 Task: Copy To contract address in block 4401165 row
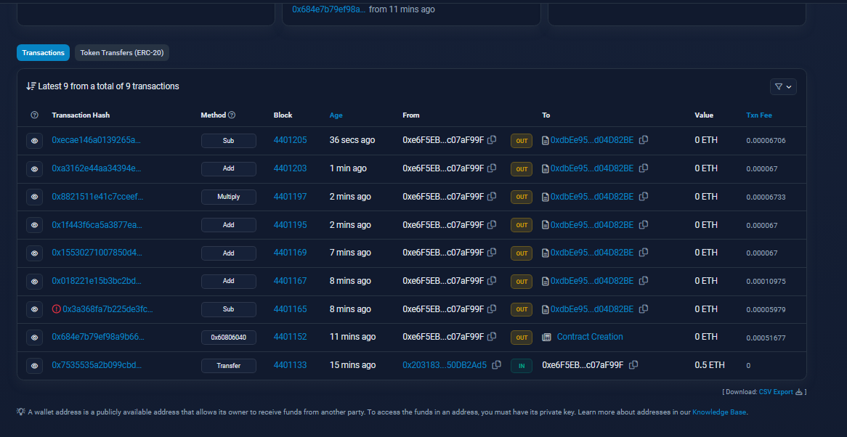click(644, 309)
